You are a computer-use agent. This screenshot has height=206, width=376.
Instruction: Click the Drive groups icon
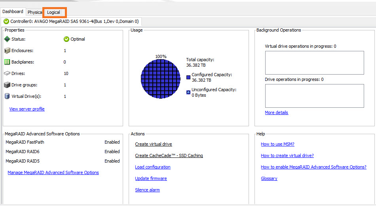click(x=7, y=85)
